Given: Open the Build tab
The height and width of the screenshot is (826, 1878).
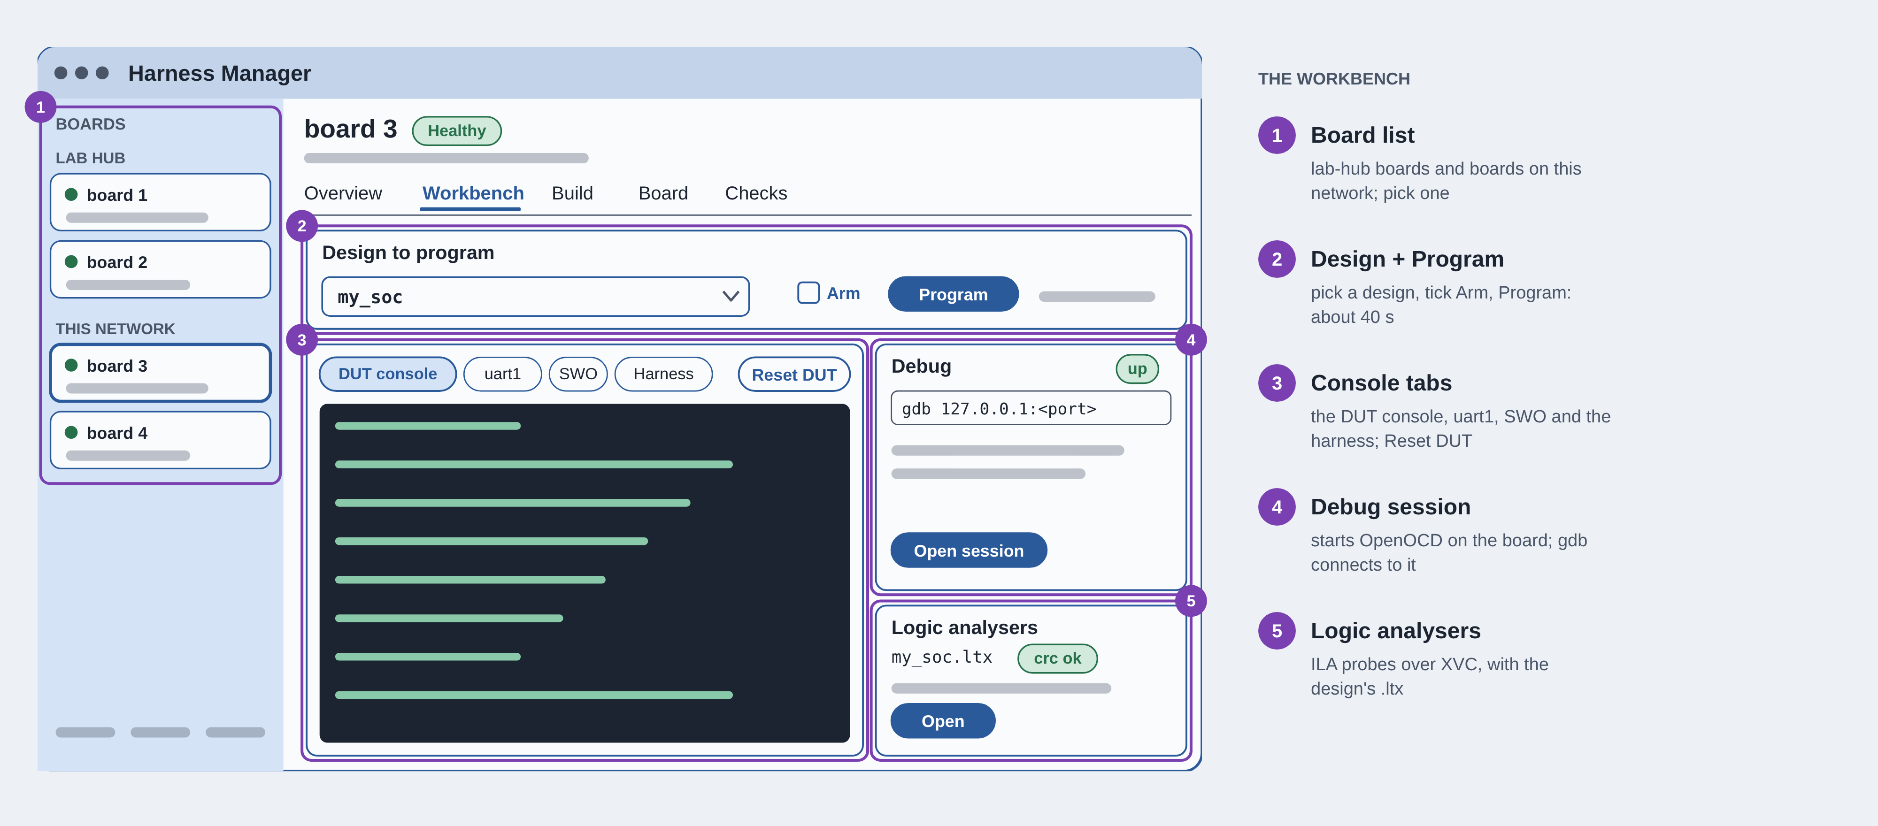Looking at the screenshot, I should tap(572, 193).
